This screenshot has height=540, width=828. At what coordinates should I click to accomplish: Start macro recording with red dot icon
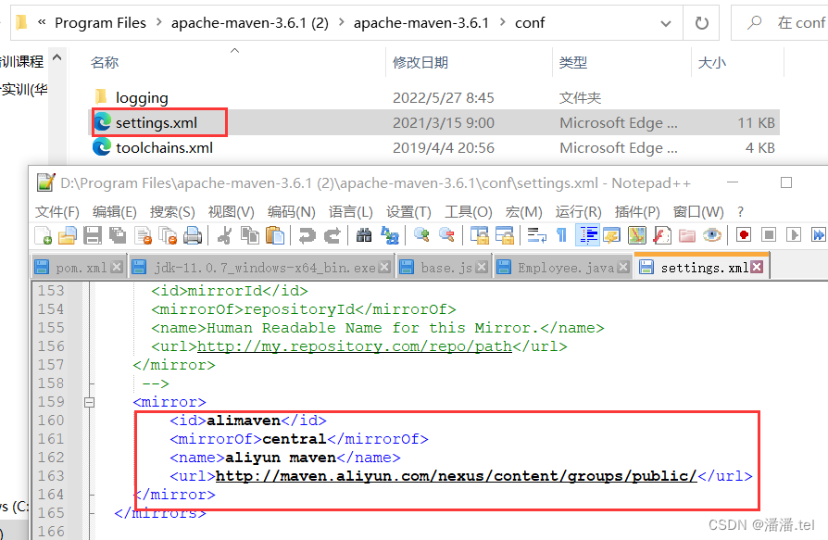[x=744, y=235]
